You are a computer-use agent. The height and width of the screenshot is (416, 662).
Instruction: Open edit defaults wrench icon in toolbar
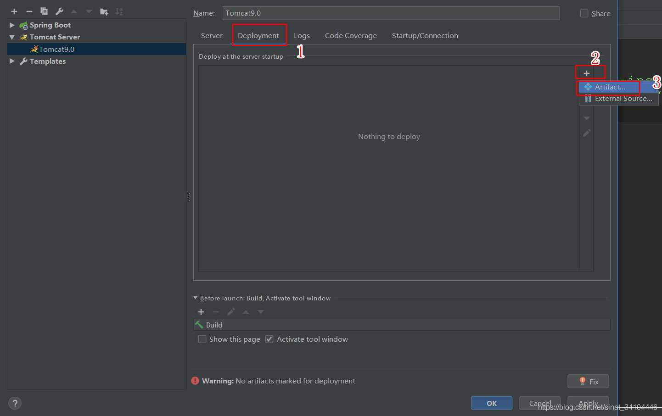(x=59, y=11)
